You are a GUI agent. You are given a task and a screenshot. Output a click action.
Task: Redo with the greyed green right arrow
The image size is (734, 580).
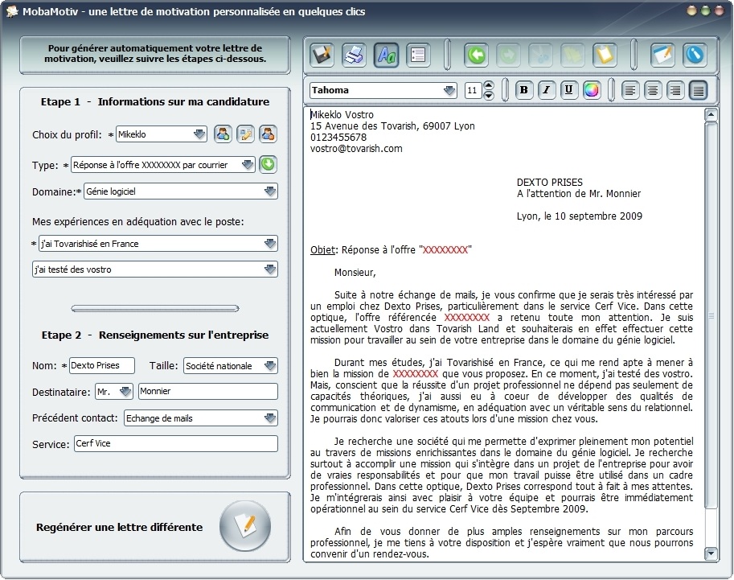click(508, 55)
